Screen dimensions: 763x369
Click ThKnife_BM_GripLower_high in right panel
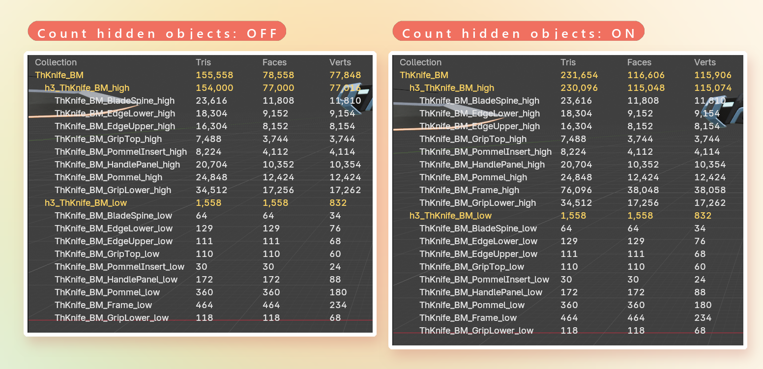477,203
